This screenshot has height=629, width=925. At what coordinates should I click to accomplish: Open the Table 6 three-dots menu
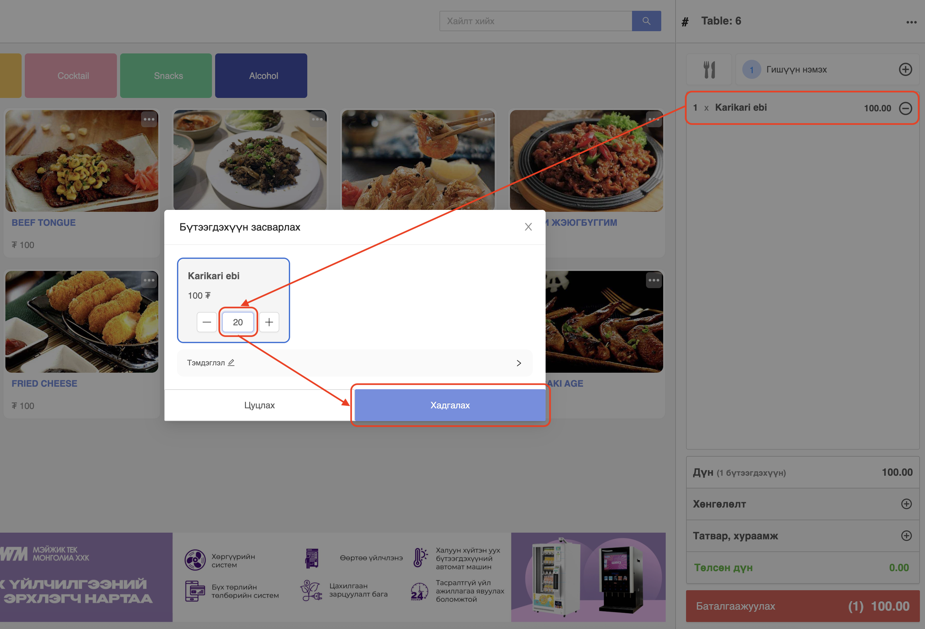point(911,22)
